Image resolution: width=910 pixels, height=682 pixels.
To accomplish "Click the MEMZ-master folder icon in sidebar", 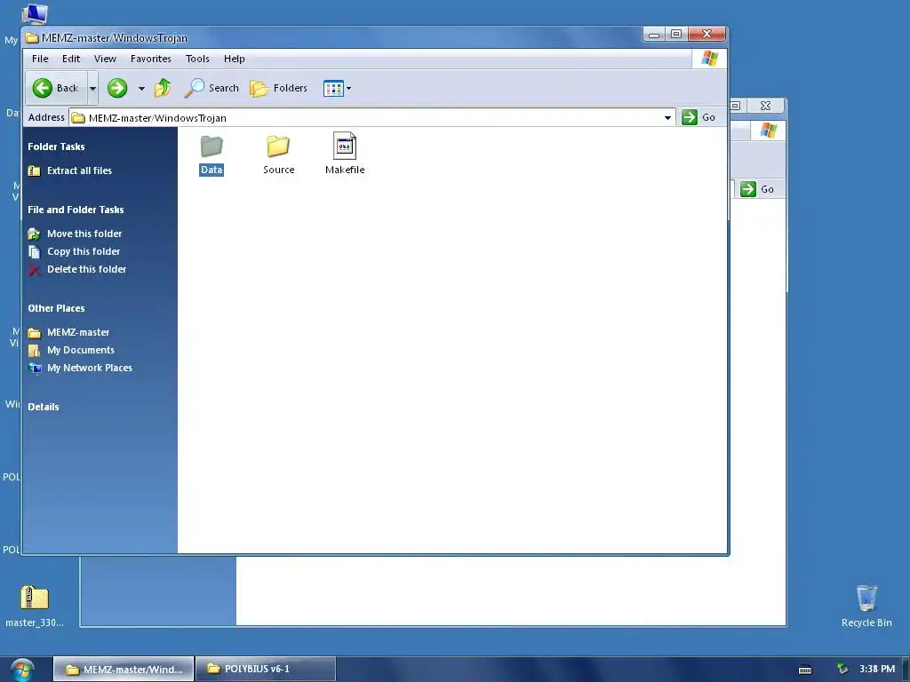I will (x=35, y=333).
